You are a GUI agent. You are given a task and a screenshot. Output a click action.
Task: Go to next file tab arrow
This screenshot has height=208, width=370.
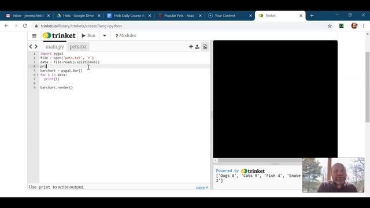point(36,46)
